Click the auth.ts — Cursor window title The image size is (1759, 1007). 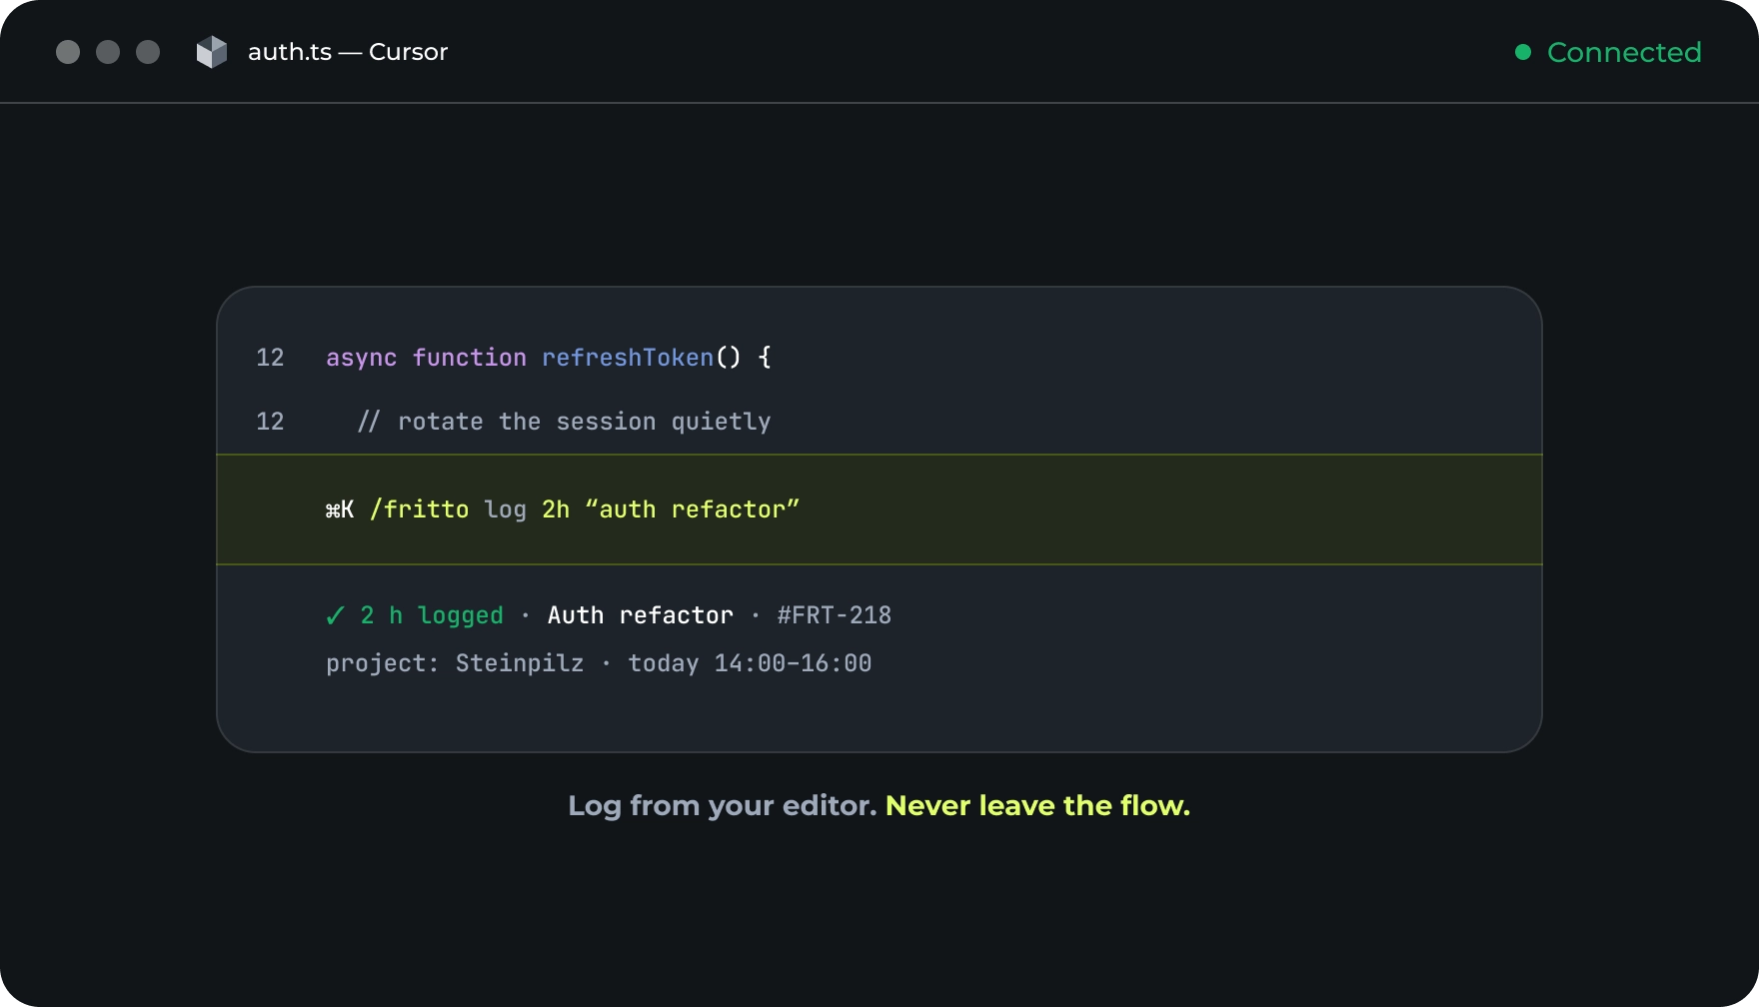click(348, 52)
